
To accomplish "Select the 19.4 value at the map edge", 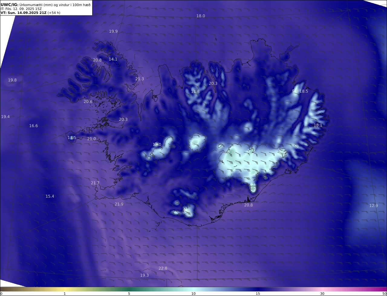I will [5, 117].
